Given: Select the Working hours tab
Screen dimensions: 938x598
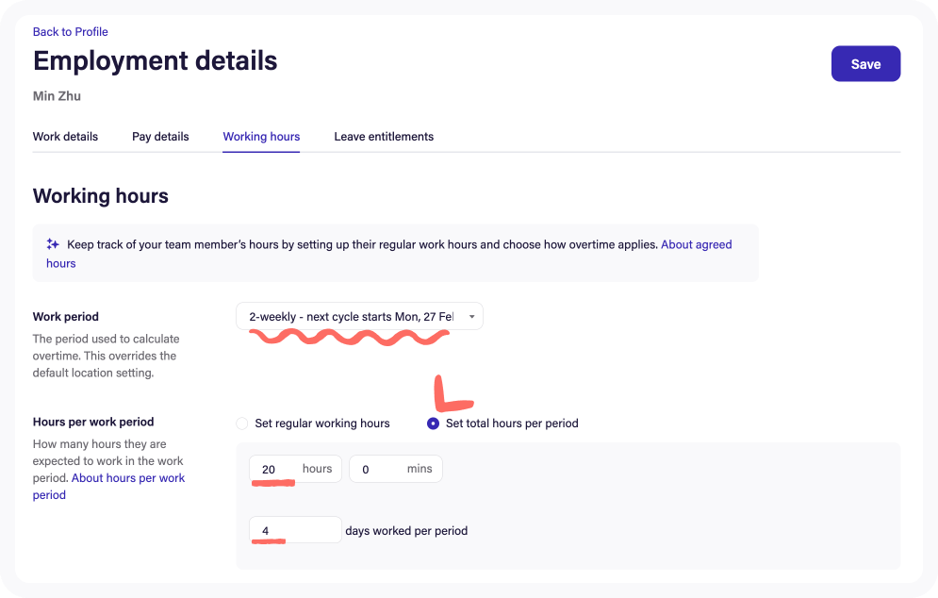Looking at the screenshot, I should (261, 136).
